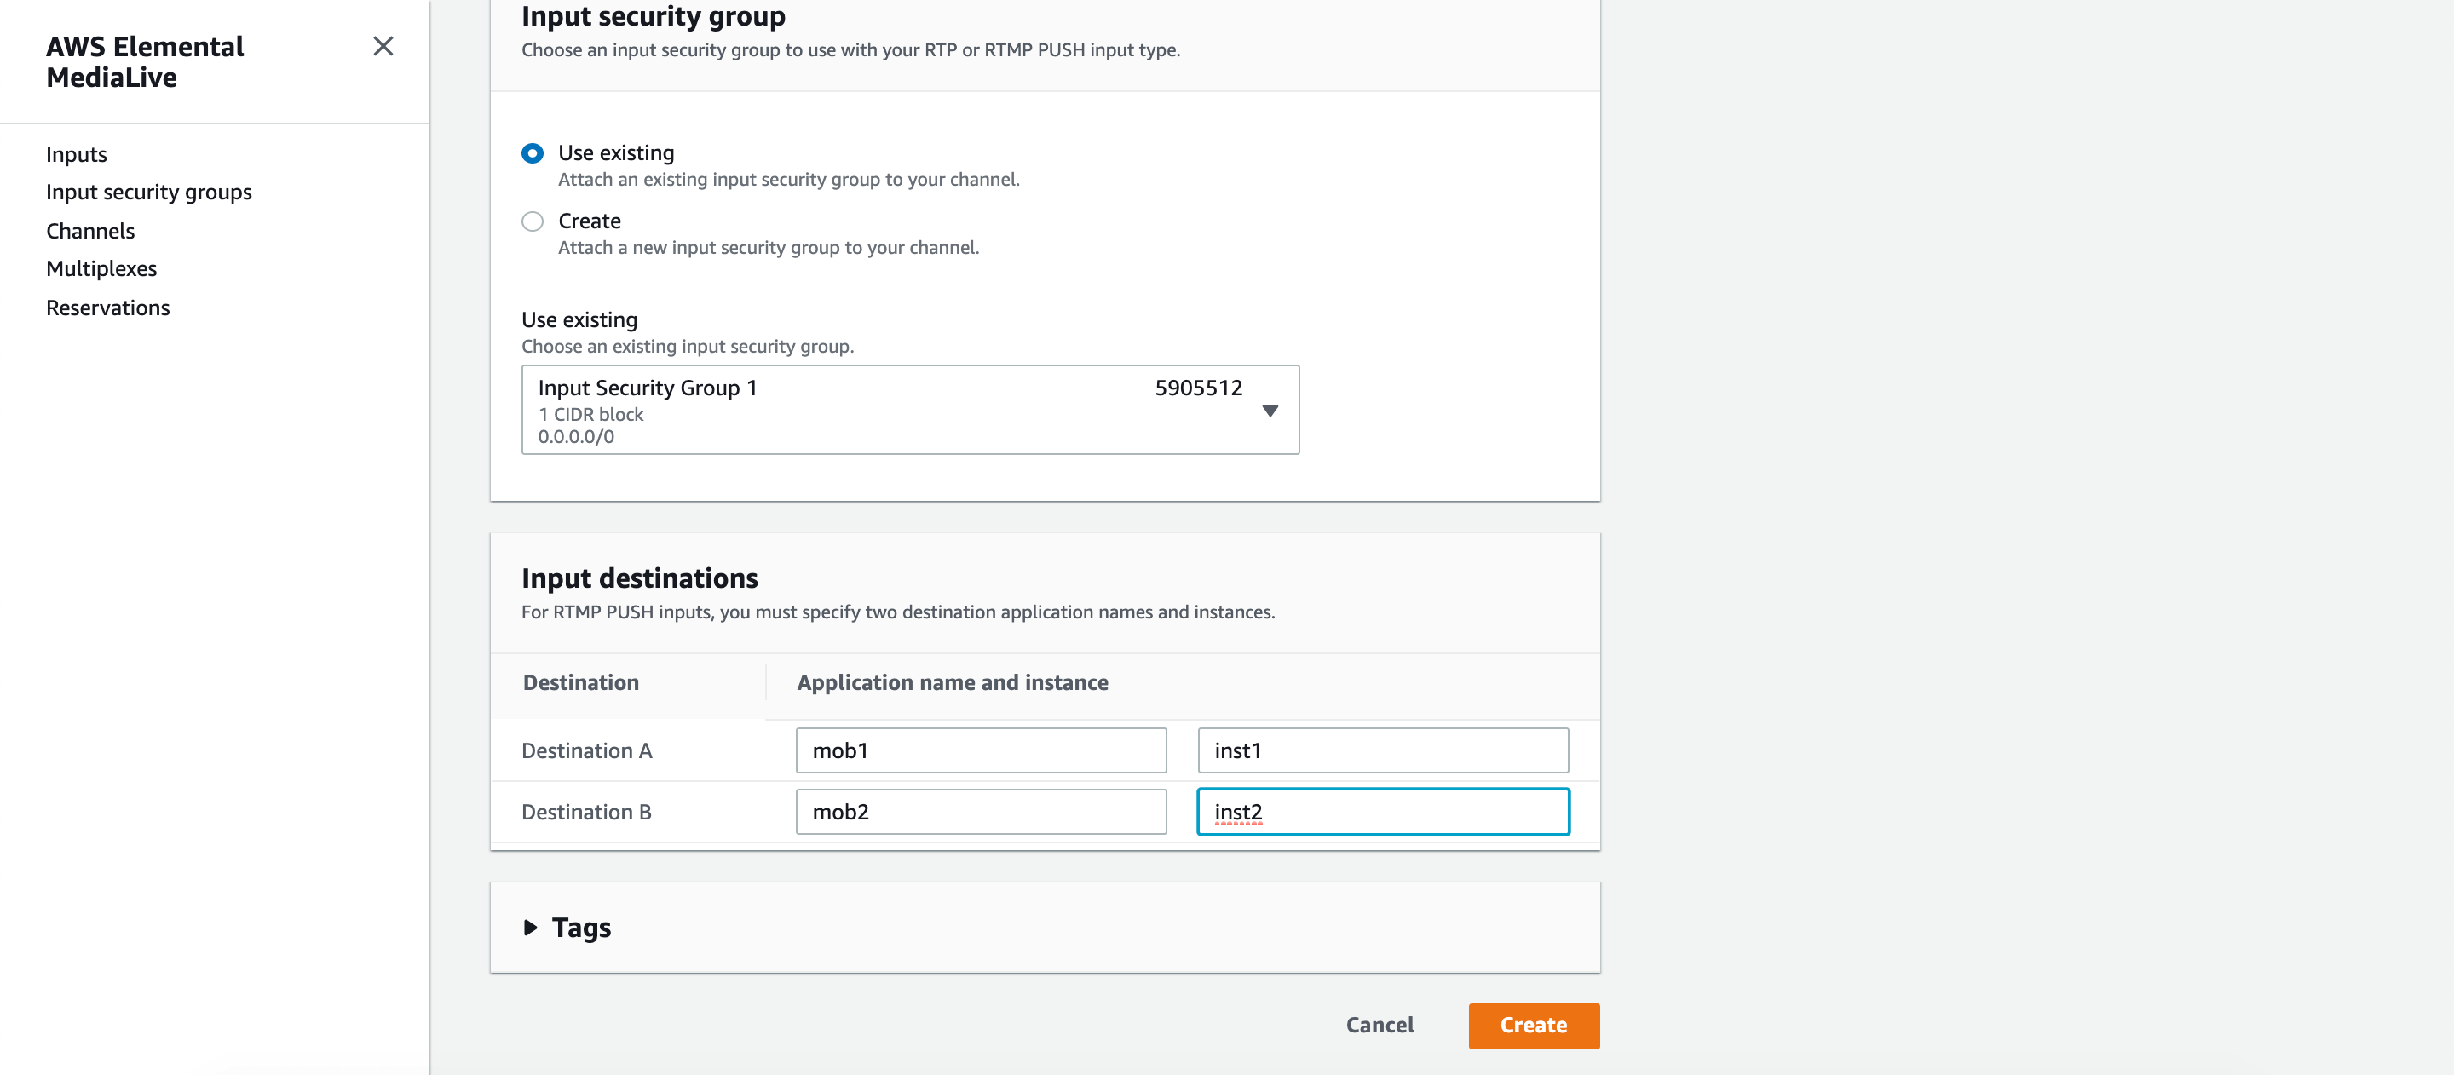The height and width of the screenshot is (1075, 2454).
Task: Click the Input security group heading
Action: 654,15
